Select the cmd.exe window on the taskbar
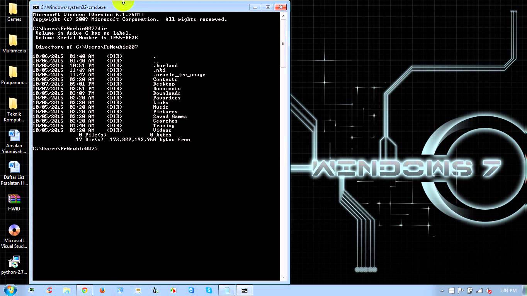The width and height of the screenshot is (527, 296). pyautogui.click(x=244, y=290)
